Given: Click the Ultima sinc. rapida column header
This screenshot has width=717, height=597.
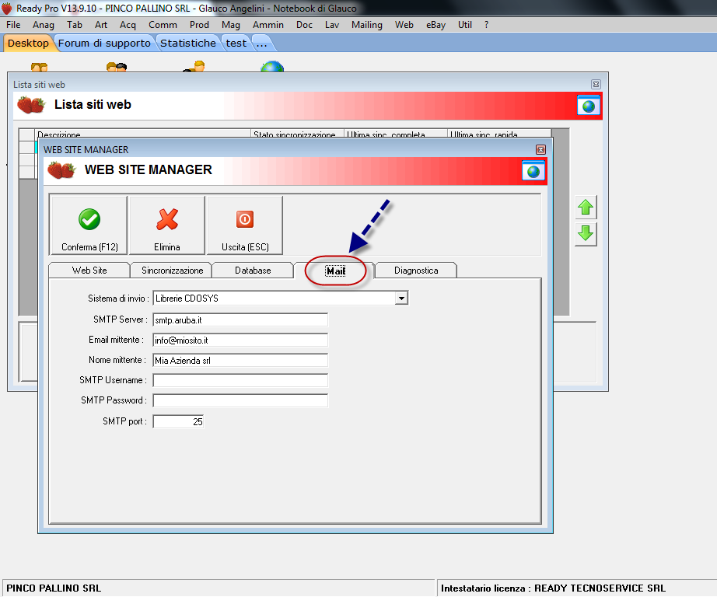Looking at the screenshot, I should point(499,134).
